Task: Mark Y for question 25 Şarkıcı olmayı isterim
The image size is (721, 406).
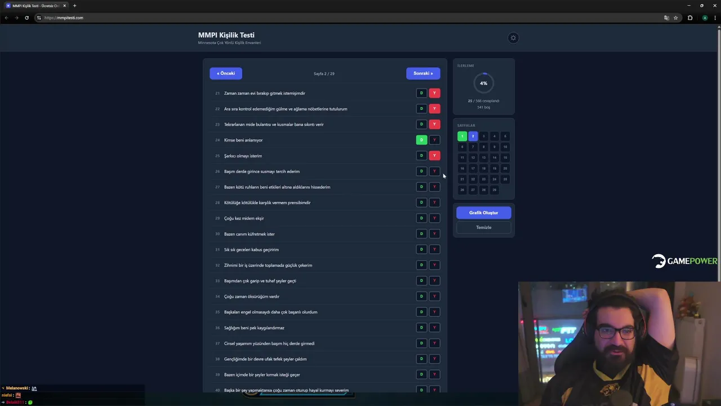Action: coord(434,156)
